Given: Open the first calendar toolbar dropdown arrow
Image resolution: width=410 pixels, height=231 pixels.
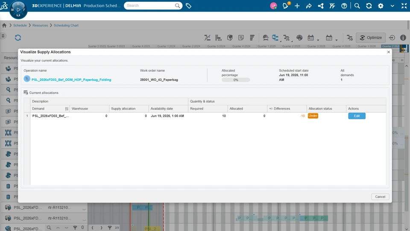Looking at the screenshot, I should coord(318,40).
